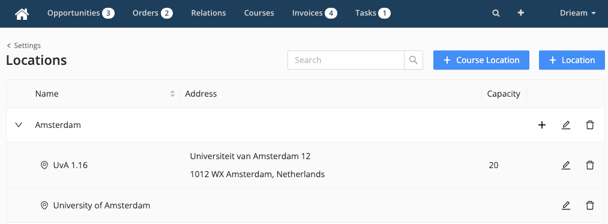Viewport: 608px width, 224px height.
Task: Sort the table by Name column arrows
Action: tap(172, 94)
